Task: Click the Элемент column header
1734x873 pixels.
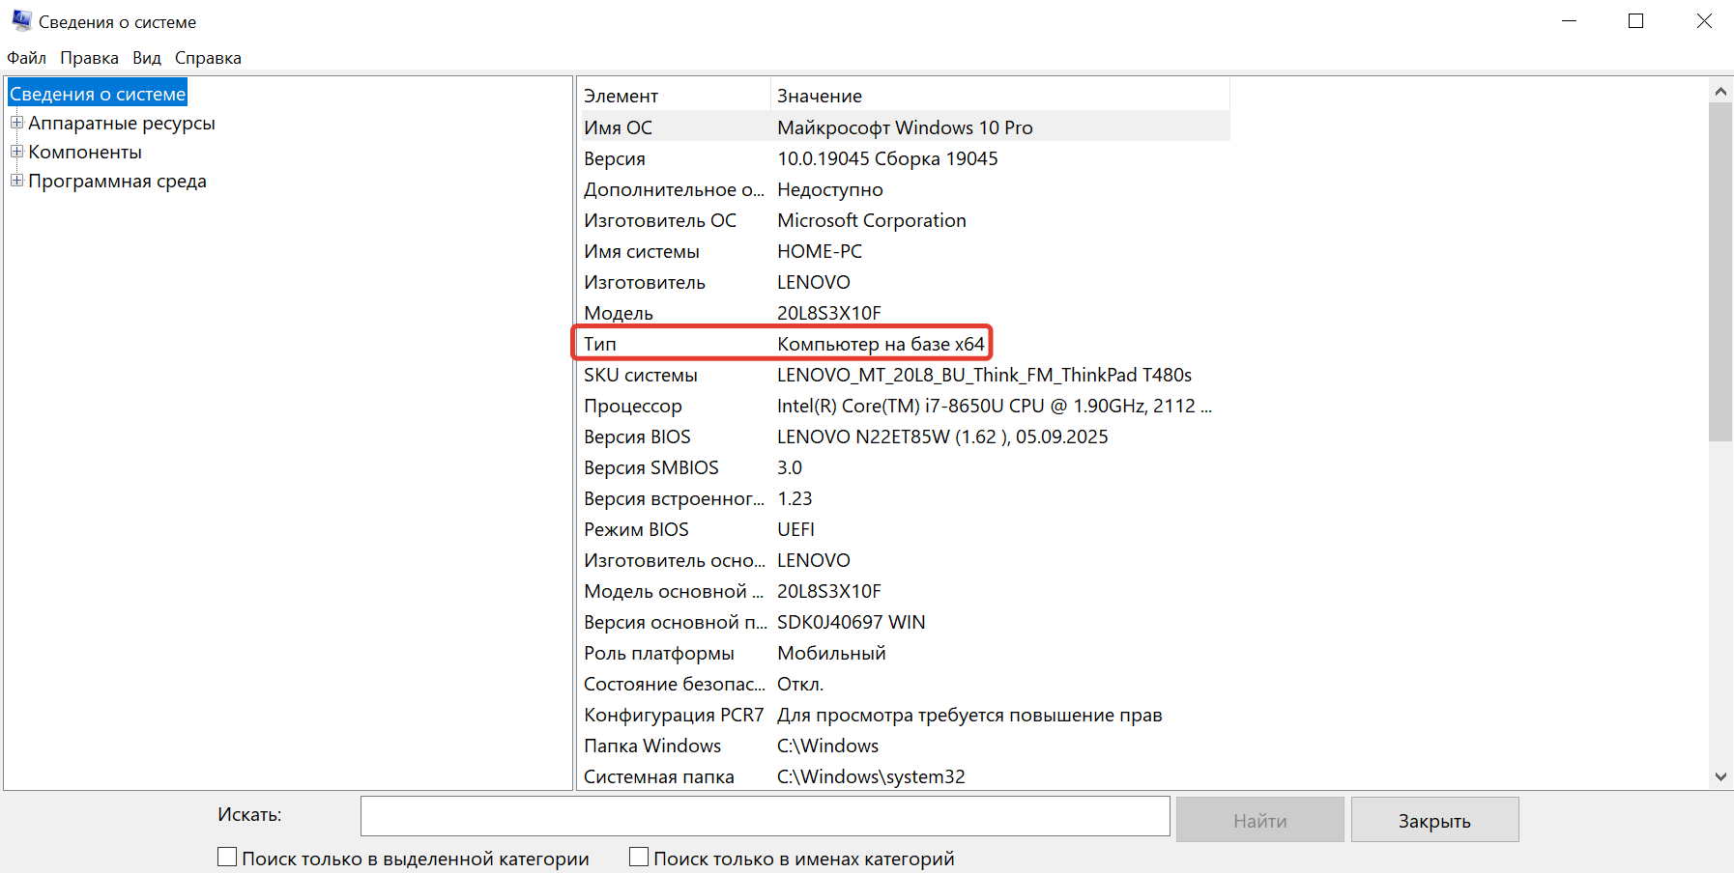Action: click(674, 96)
